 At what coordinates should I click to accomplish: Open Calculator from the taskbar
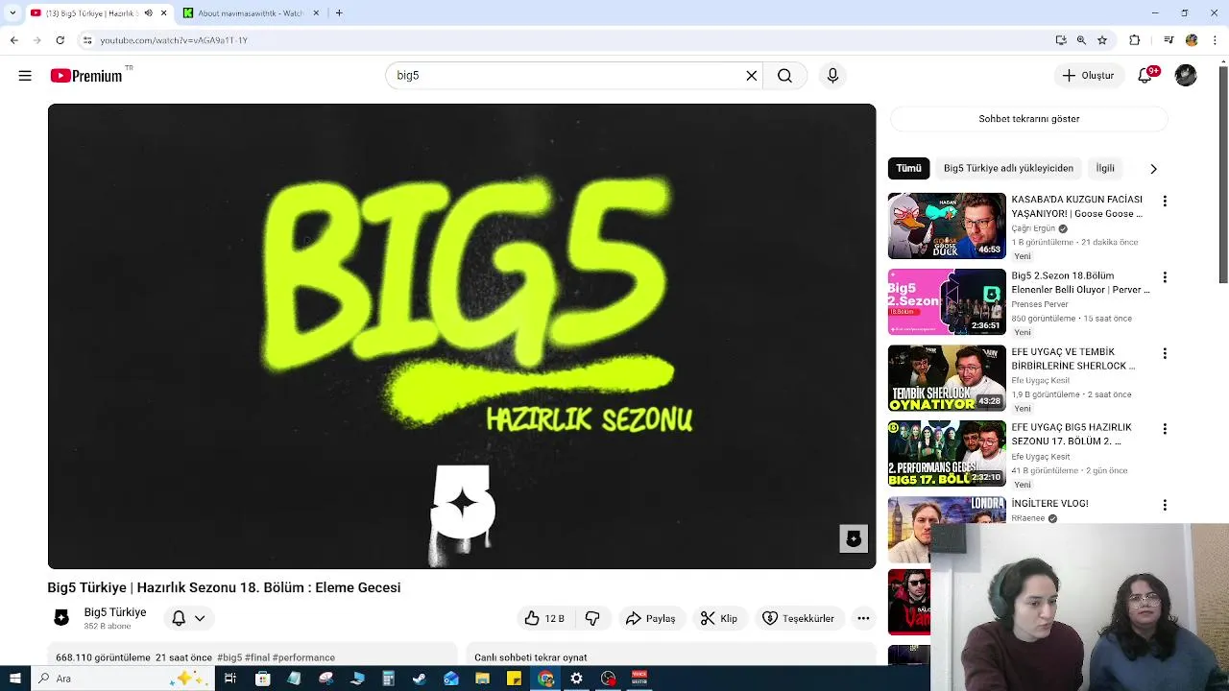pos(388,679)
